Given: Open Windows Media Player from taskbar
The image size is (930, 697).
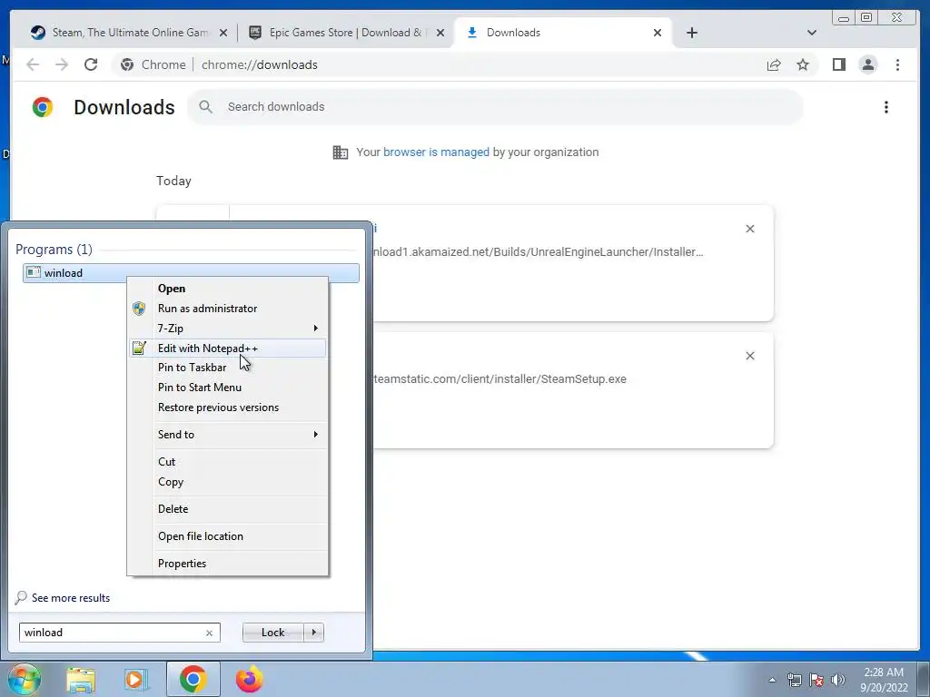Looking at the screenshot, I should pyautogui.click(x=135, y=680).
